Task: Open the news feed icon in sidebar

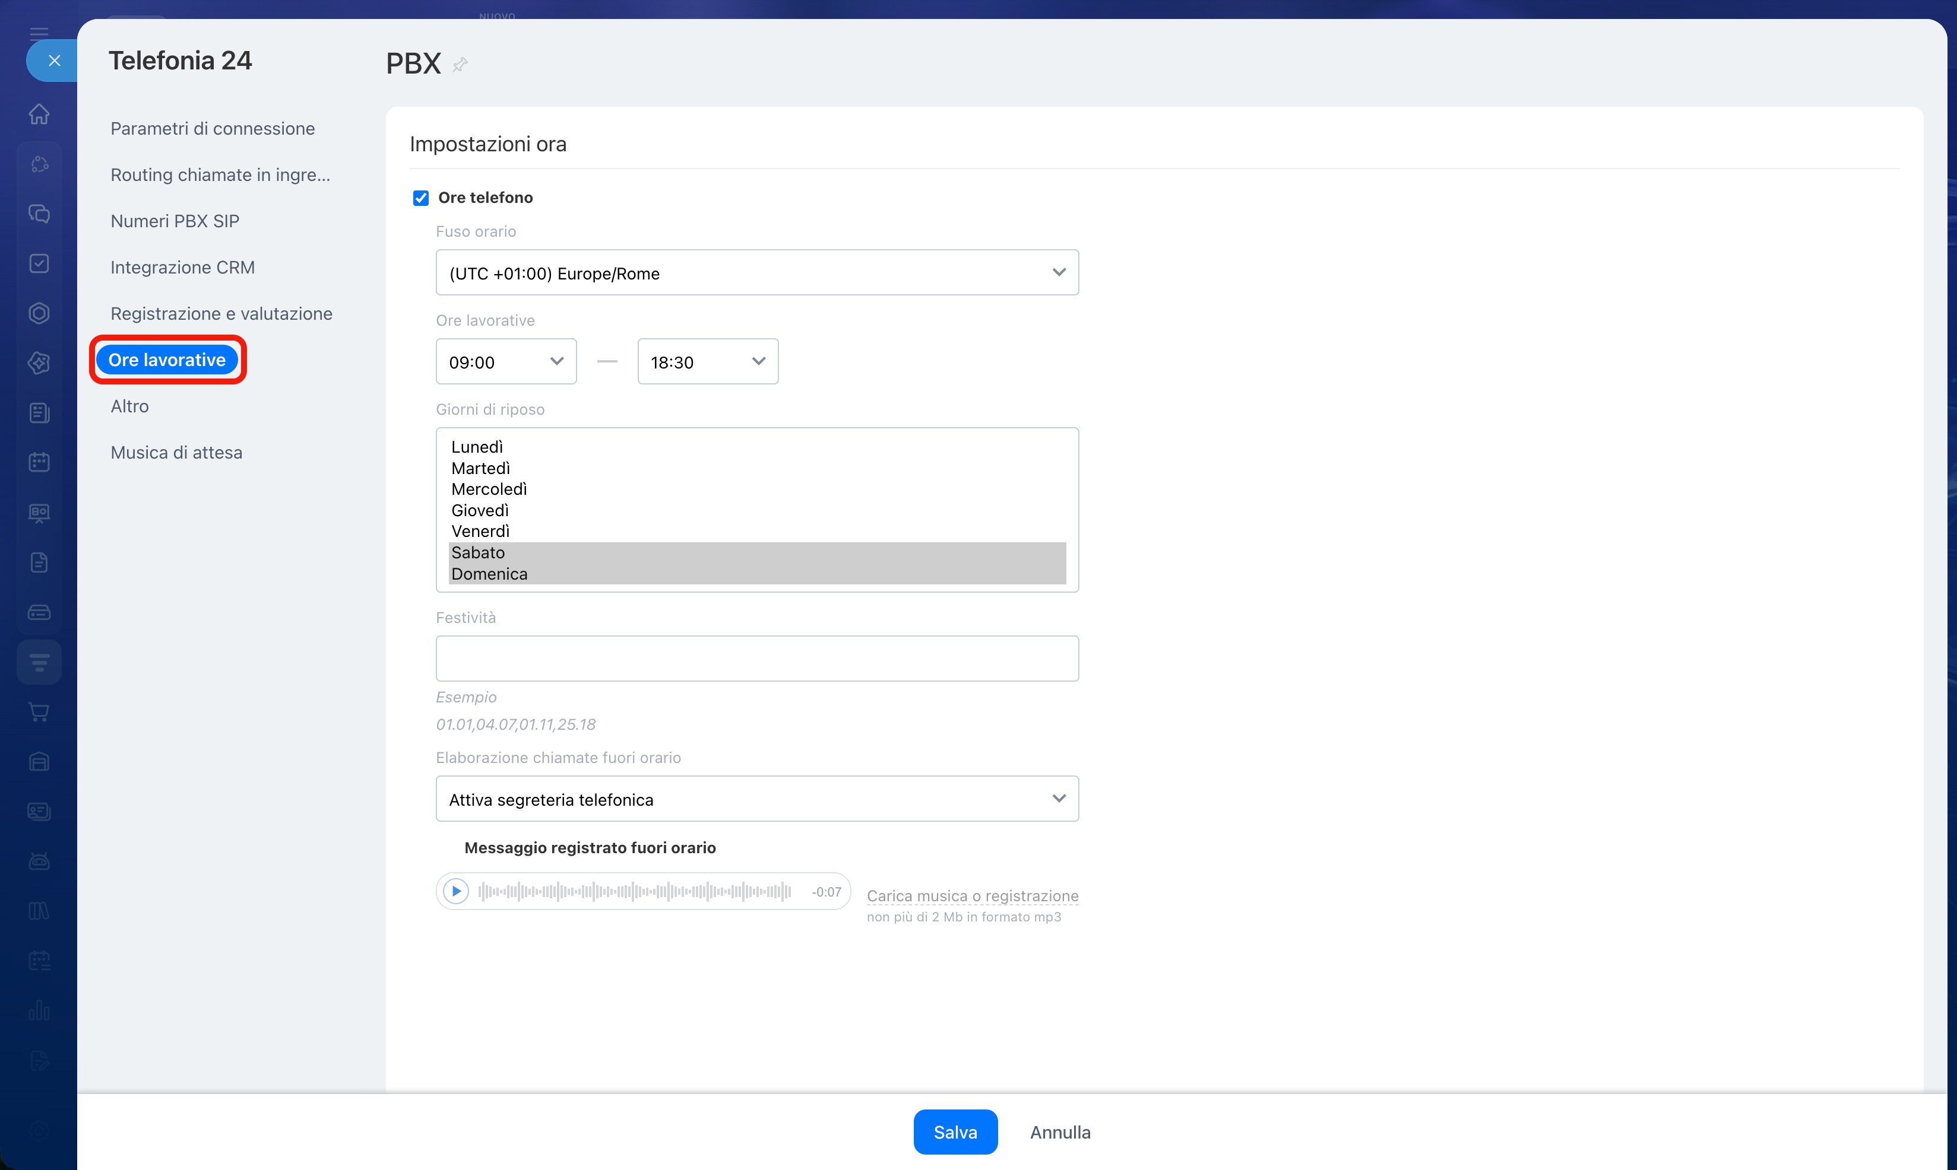Action: (x=39, y=412)
